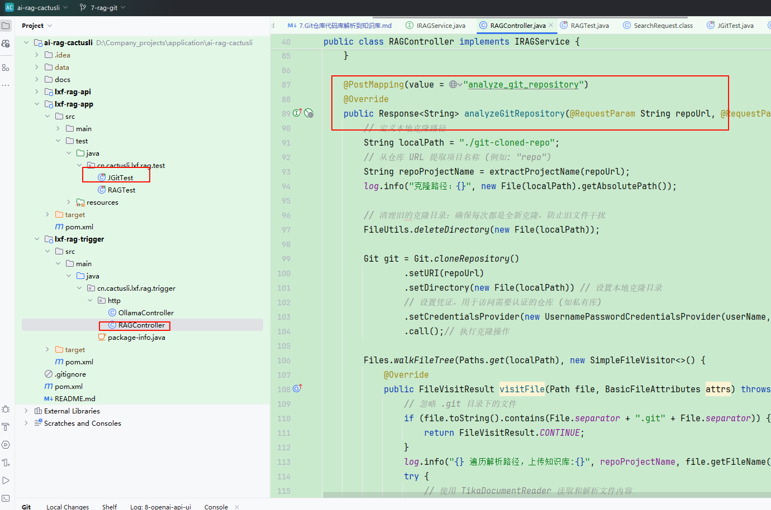Click the analyze_git_repository URL link
The height and width of the screenshot is (510, 771).
click(x=523, y=85)
